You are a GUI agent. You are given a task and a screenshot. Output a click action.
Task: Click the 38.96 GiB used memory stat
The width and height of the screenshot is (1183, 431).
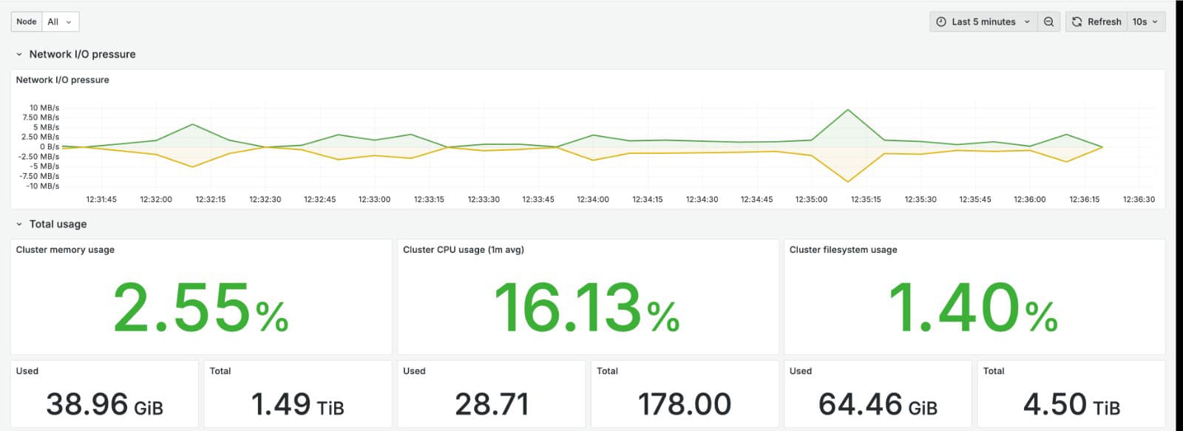[x=104, y=404]
